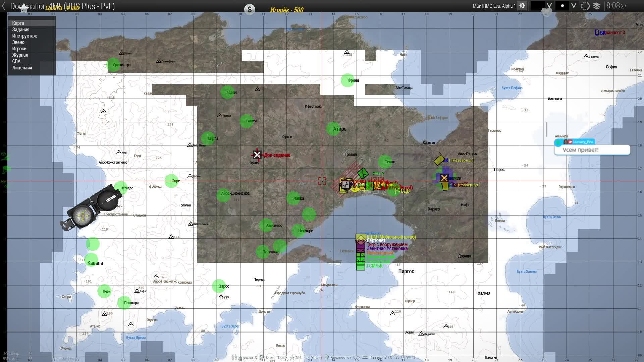Click the player group flower icon

point(522,6)
